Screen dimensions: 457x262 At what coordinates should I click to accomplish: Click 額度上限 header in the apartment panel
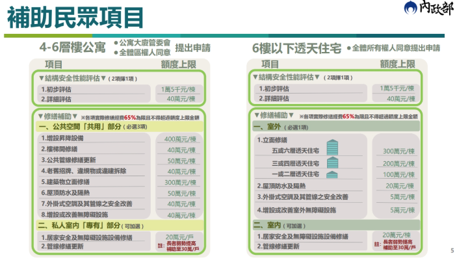[x=178, y=64]
